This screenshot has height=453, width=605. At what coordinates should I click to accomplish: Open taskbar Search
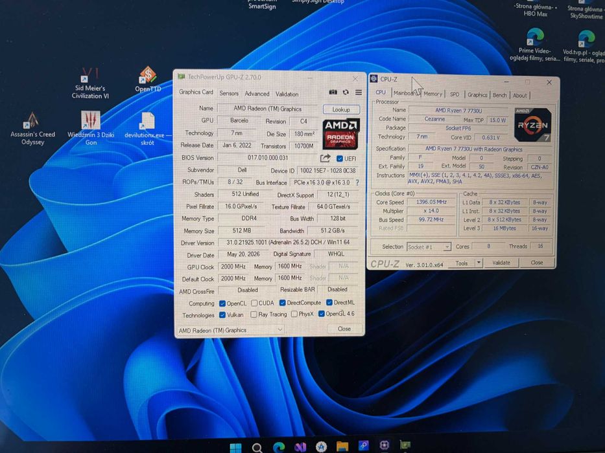(257, 448)
